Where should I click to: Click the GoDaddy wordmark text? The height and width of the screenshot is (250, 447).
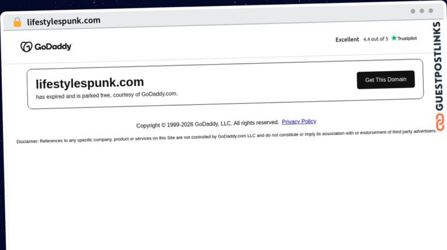pos(53,46)
